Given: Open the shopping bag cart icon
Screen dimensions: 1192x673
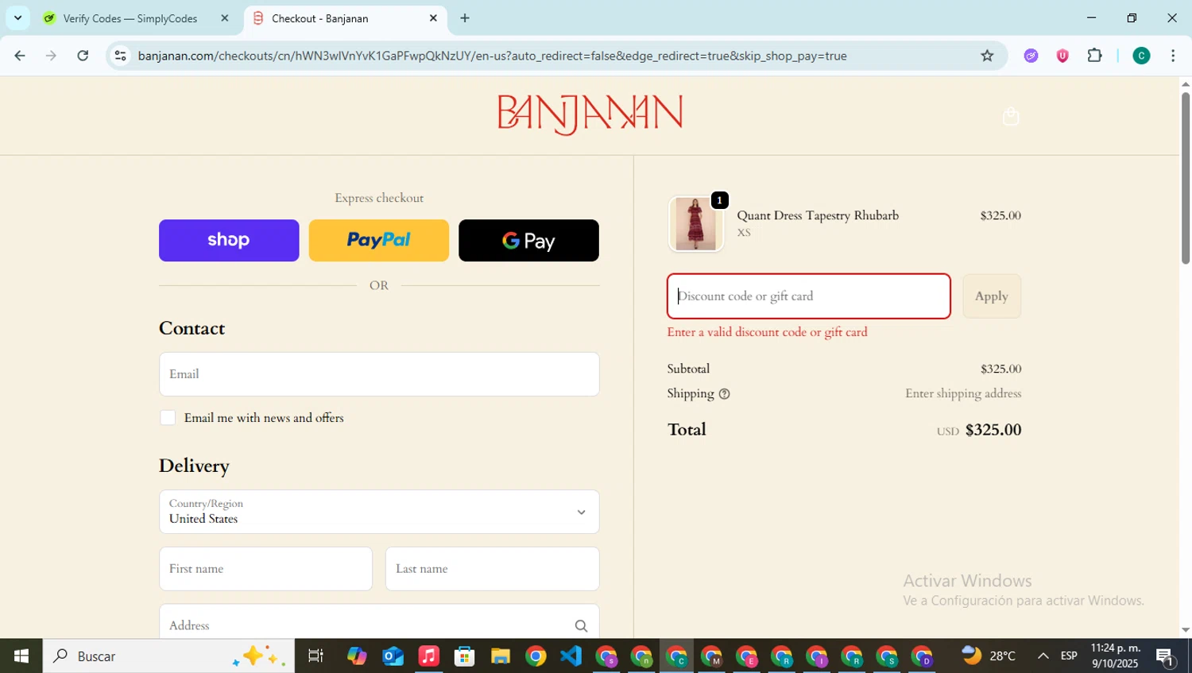Looking at the screenshot, I should (1010, 117).
